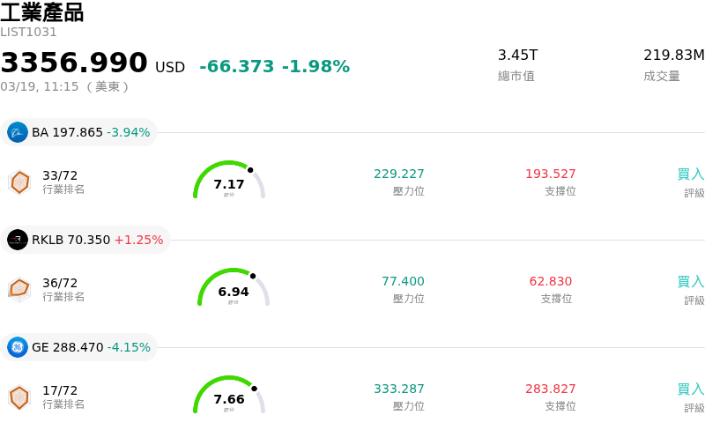Click BA resistance level 229.227
Viewport: 705px width, 430px height.
click(x=399, y=174)
